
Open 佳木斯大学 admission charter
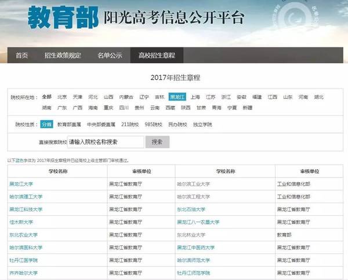point(21,222)
